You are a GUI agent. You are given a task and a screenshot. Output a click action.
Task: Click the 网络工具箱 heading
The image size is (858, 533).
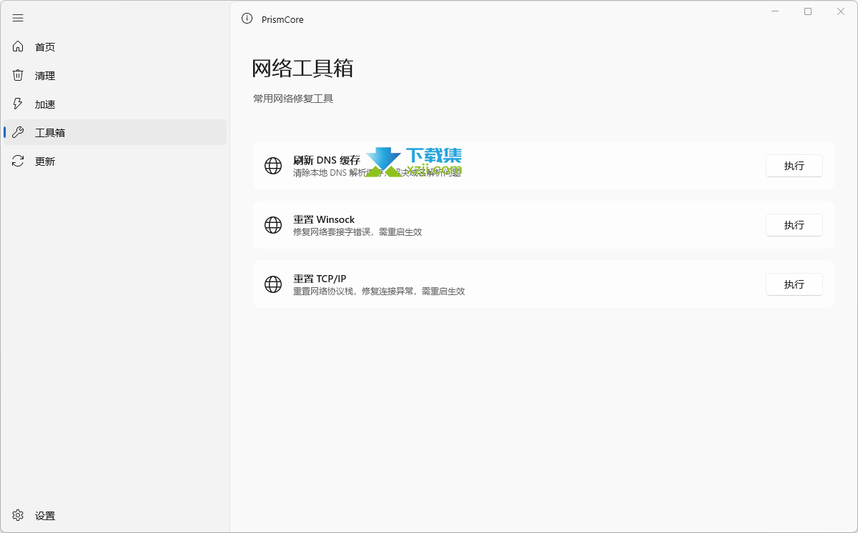[x=302, y=69]
